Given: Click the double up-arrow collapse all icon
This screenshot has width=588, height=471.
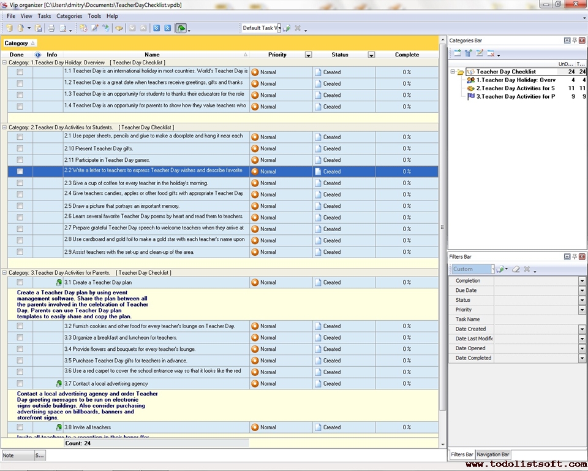Looking at the screenshot, I should 167,28.
